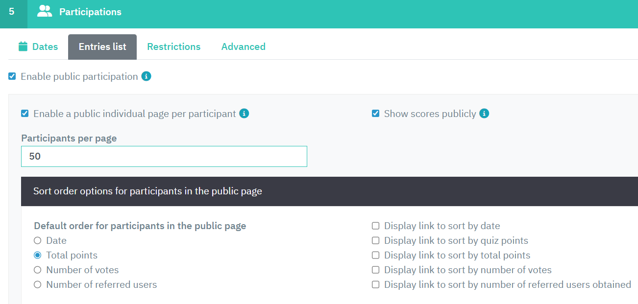This screenshot has height=304, width=638.
Task: Tick Display link to sort by total points
Action: point(376,255)
